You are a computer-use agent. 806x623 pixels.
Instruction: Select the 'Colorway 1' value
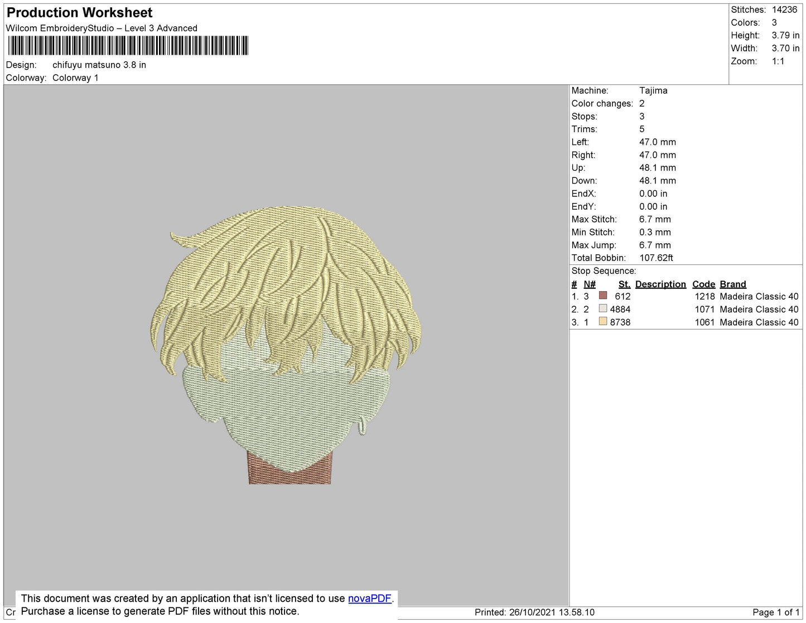(x=75, y=78)
